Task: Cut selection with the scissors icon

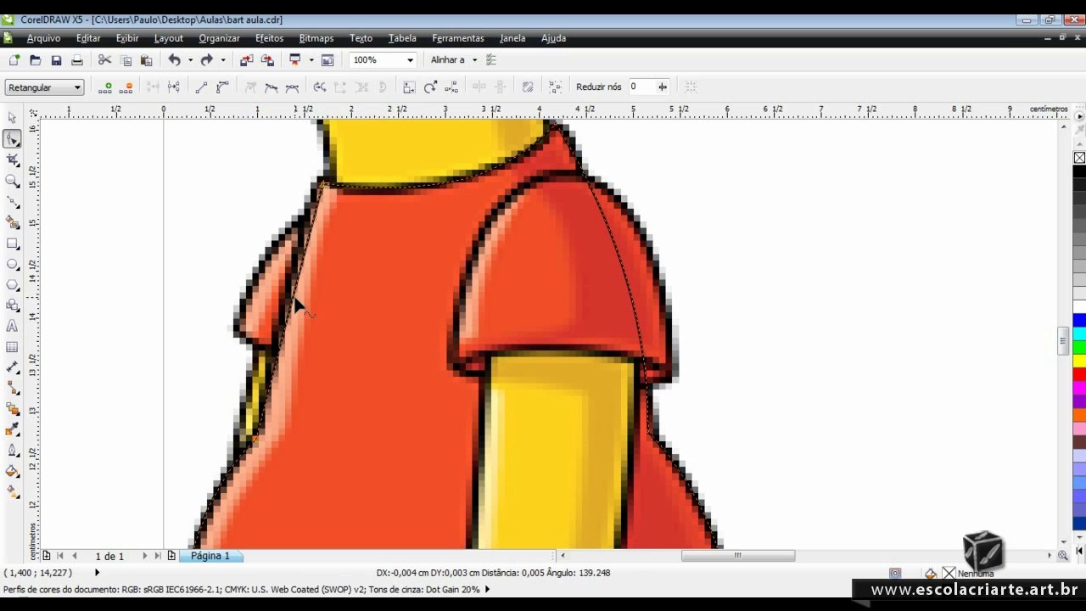Action: (105, 60)
